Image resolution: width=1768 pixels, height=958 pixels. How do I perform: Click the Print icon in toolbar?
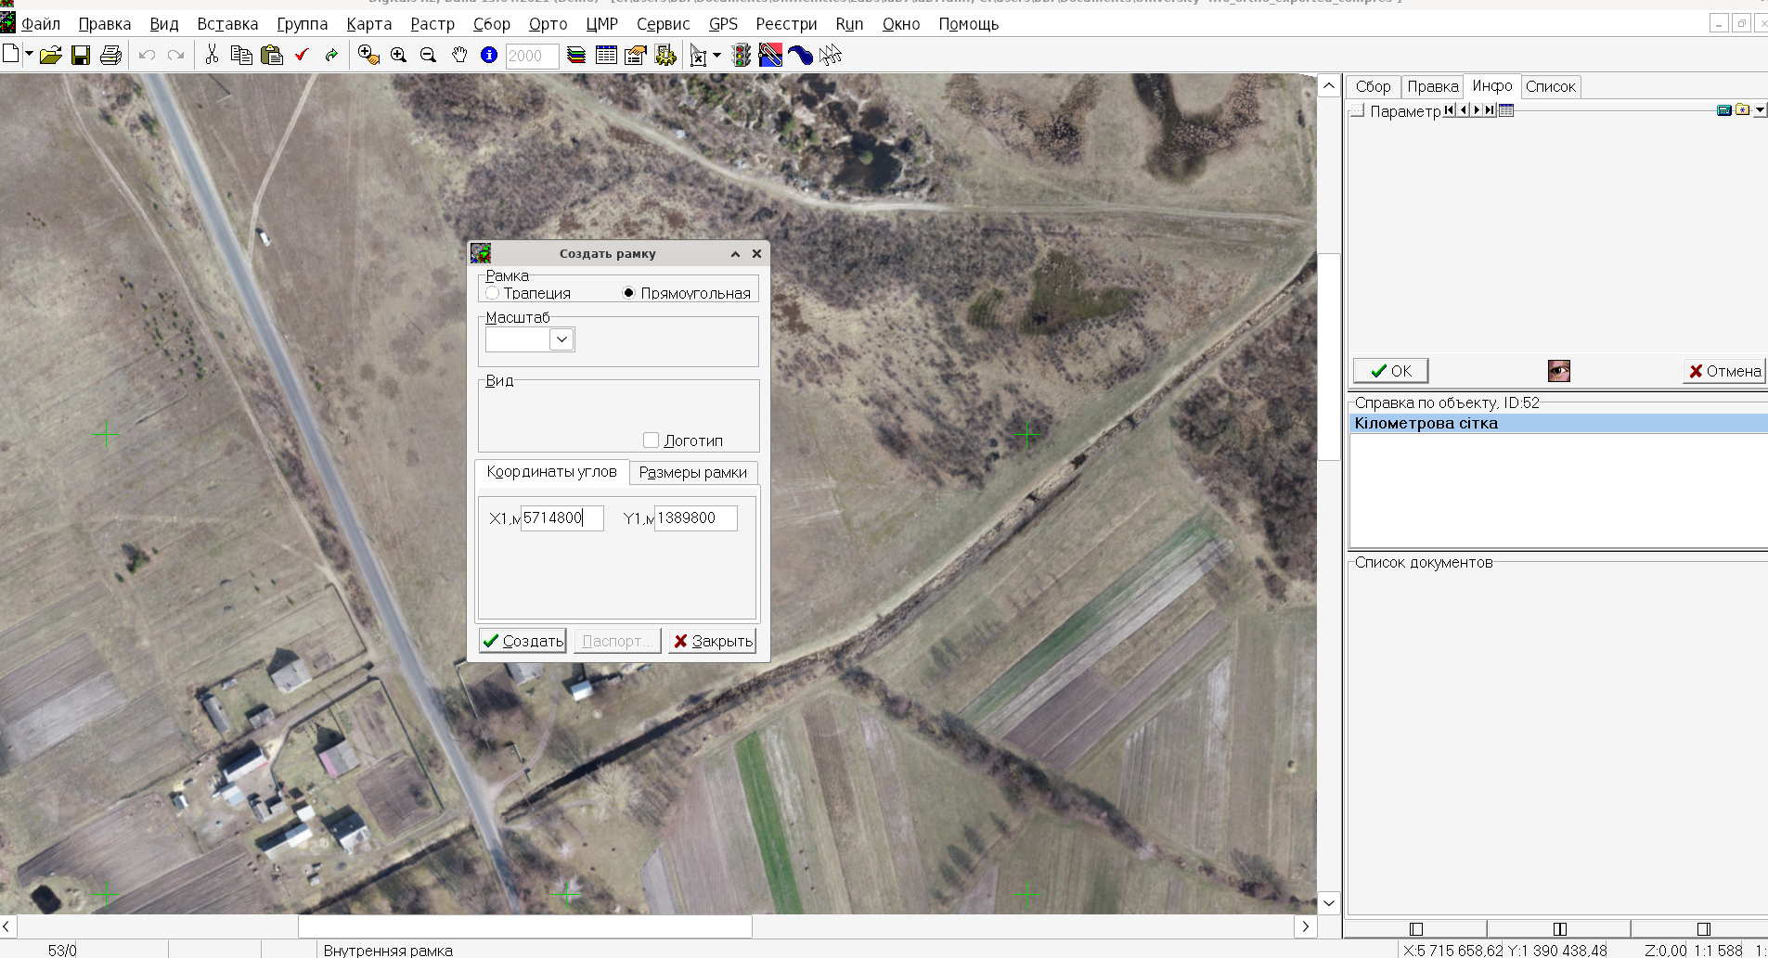pyautogui.click(x=110, y=56)
